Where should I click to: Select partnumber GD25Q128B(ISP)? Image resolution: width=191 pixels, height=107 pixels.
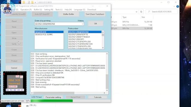(x=85, y=39)
